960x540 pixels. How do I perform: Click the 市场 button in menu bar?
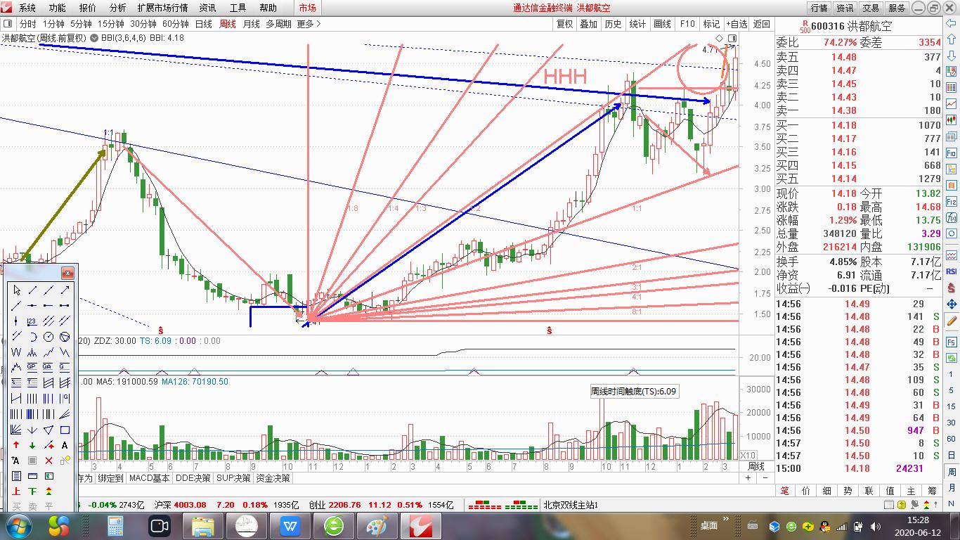[307, 8]
